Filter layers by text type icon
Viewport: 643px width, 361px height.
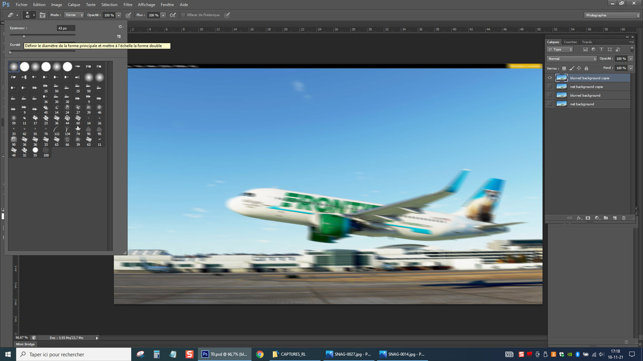tap(601, 50)
